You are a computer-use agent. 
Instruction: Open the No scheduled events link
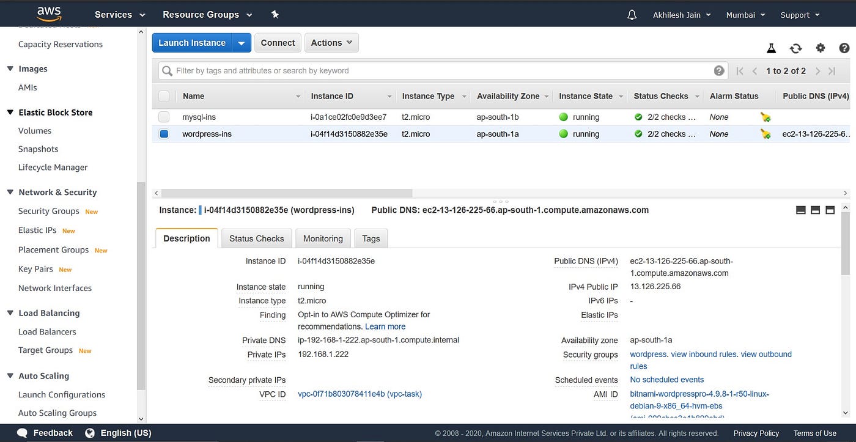(x=667, y=380)
